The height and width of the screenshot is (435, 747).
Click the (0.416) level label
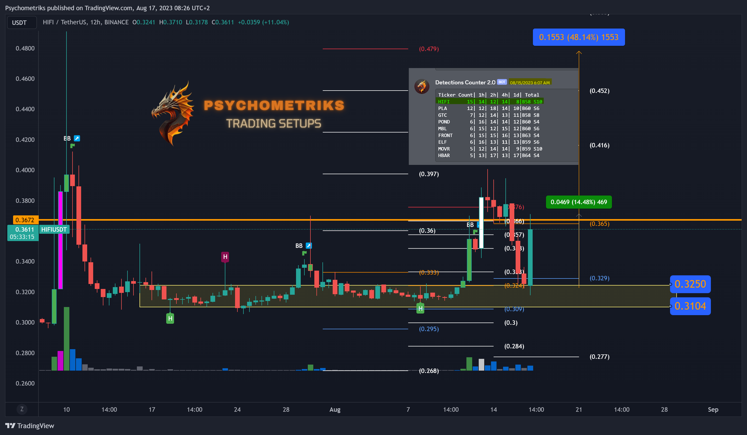click(599, 145)
